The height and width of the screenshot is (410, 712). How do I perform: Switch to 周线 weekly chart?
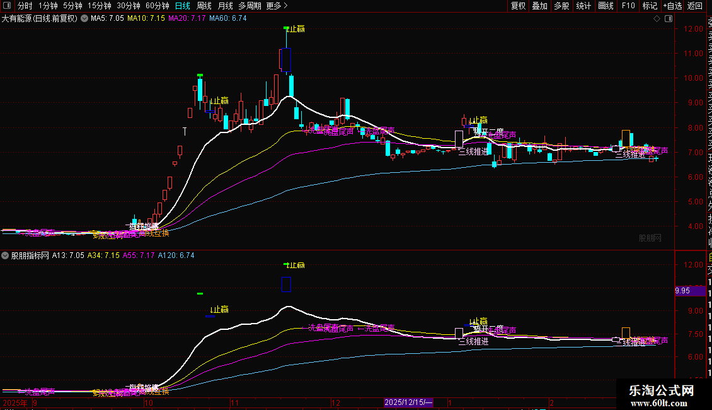[x=204, y=6]
